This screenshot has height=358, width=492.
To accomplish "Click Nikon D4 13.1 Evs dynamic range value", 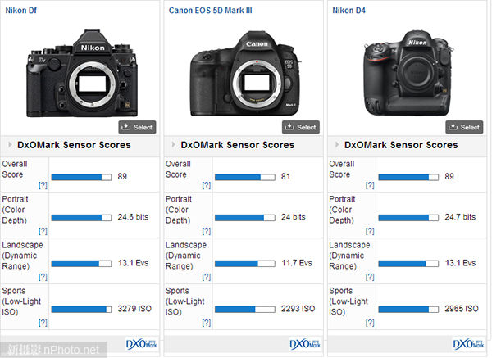I will coord(460,263).
